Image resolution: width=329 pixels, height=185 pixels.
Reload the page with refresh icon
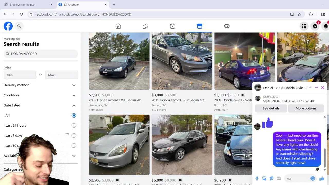pos(21,14)
